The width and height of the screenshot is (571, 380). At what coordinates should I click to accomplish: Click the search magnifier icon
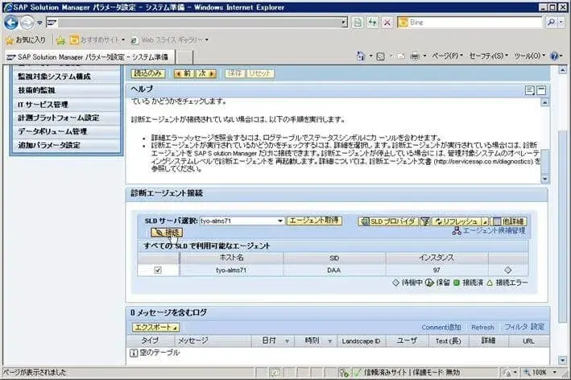point(551,23)
